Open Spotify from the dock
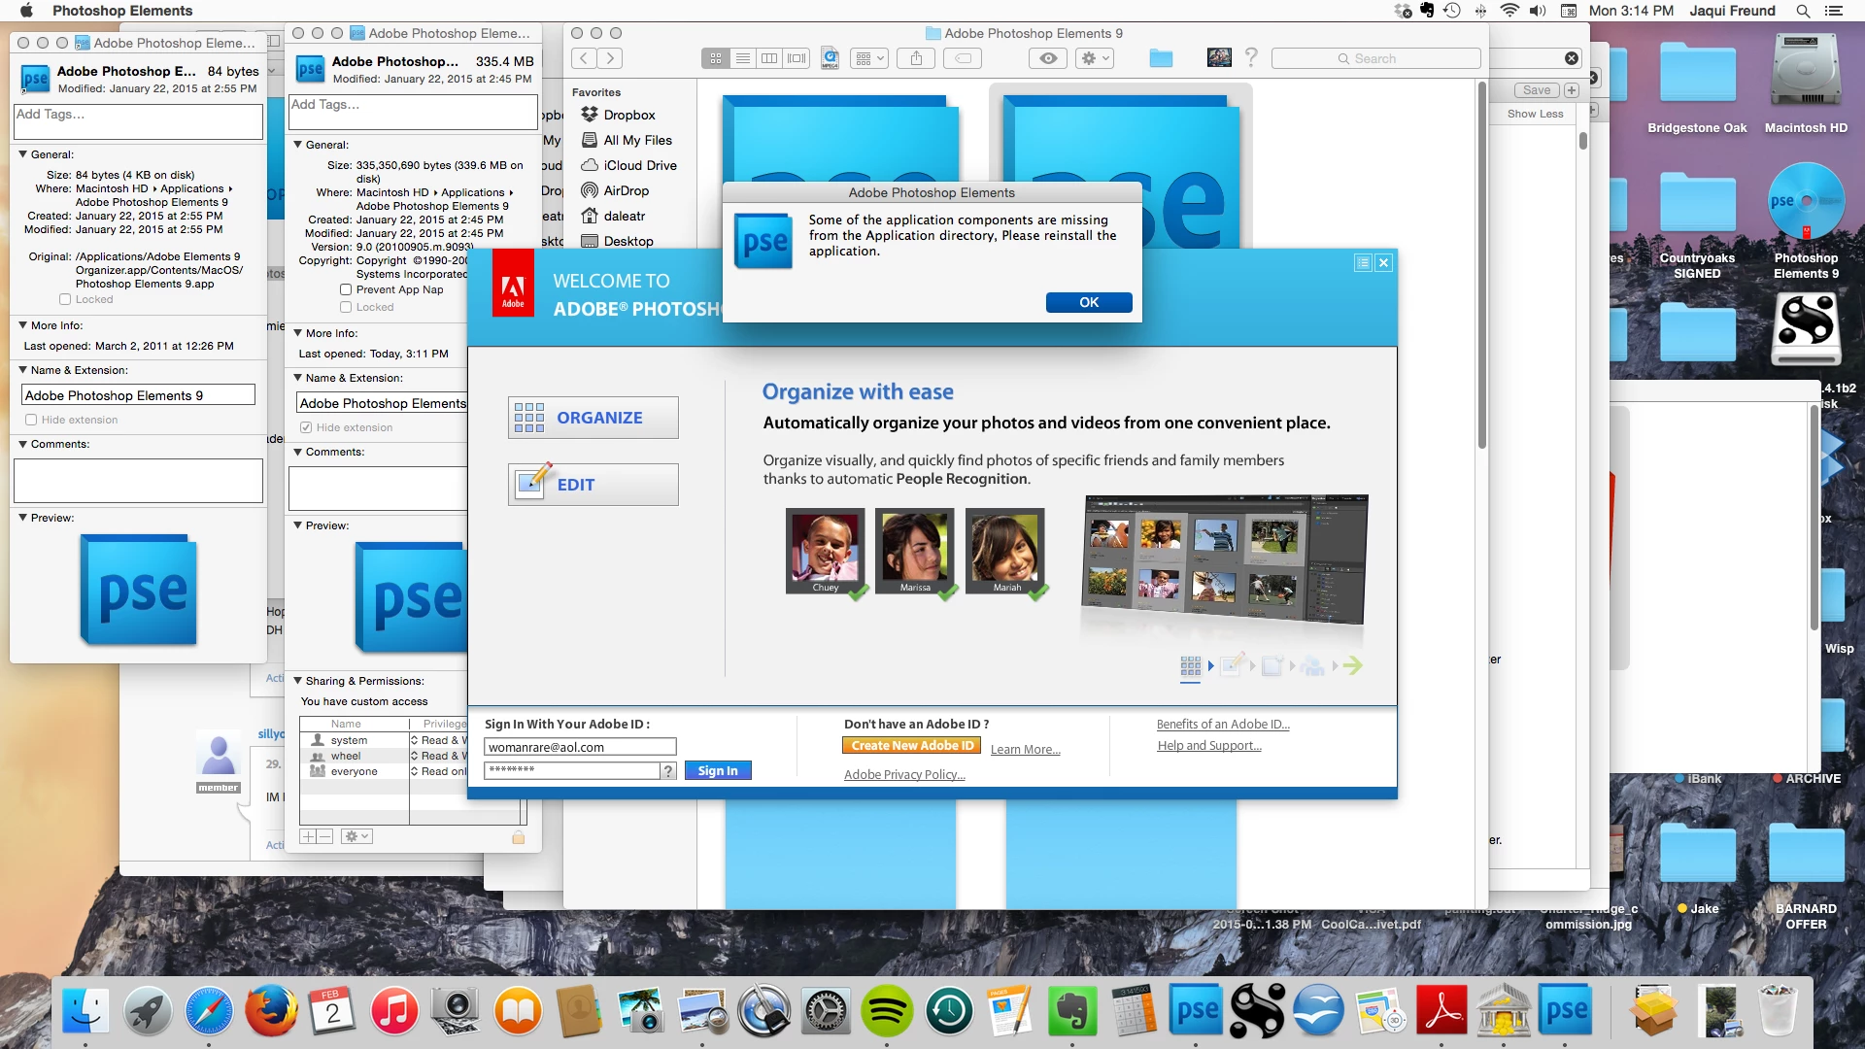This screenshot has width=1865, height=1049. (x=886, y=1012)
